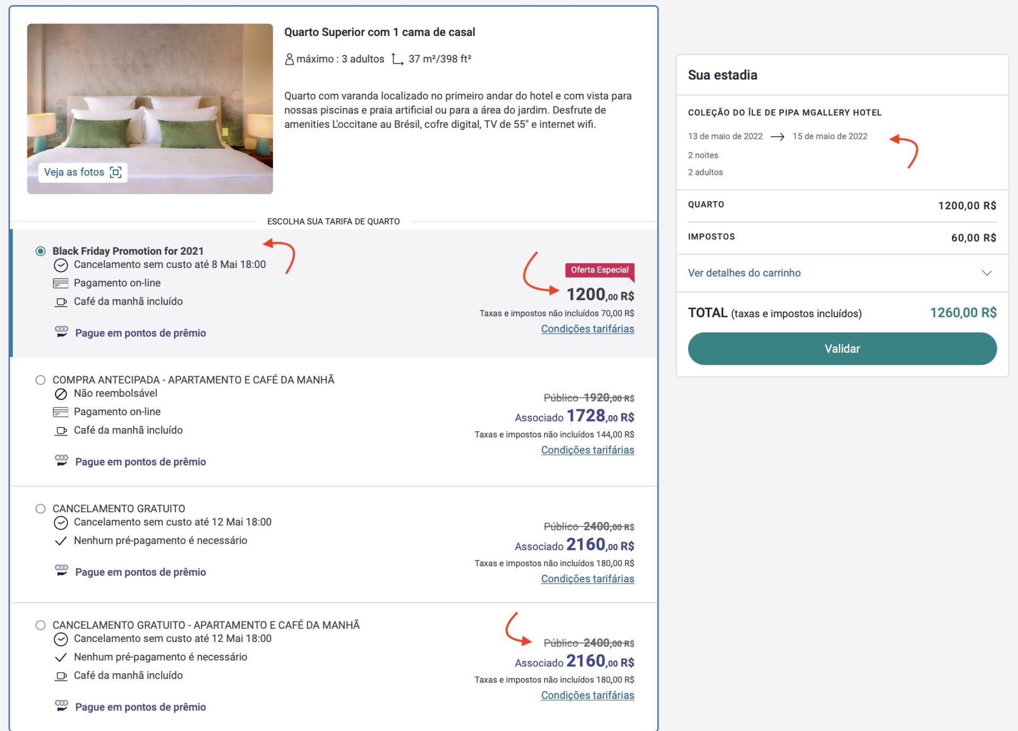Click the reward points icon under Black Friday rate
1018x731 pixels.
(62, 332)
